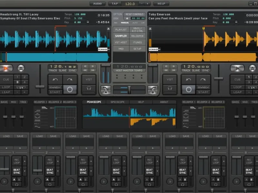Screen dimensions: 258x193
Task: Toggle SYNC on the left deck
Action: pos(73,70)
